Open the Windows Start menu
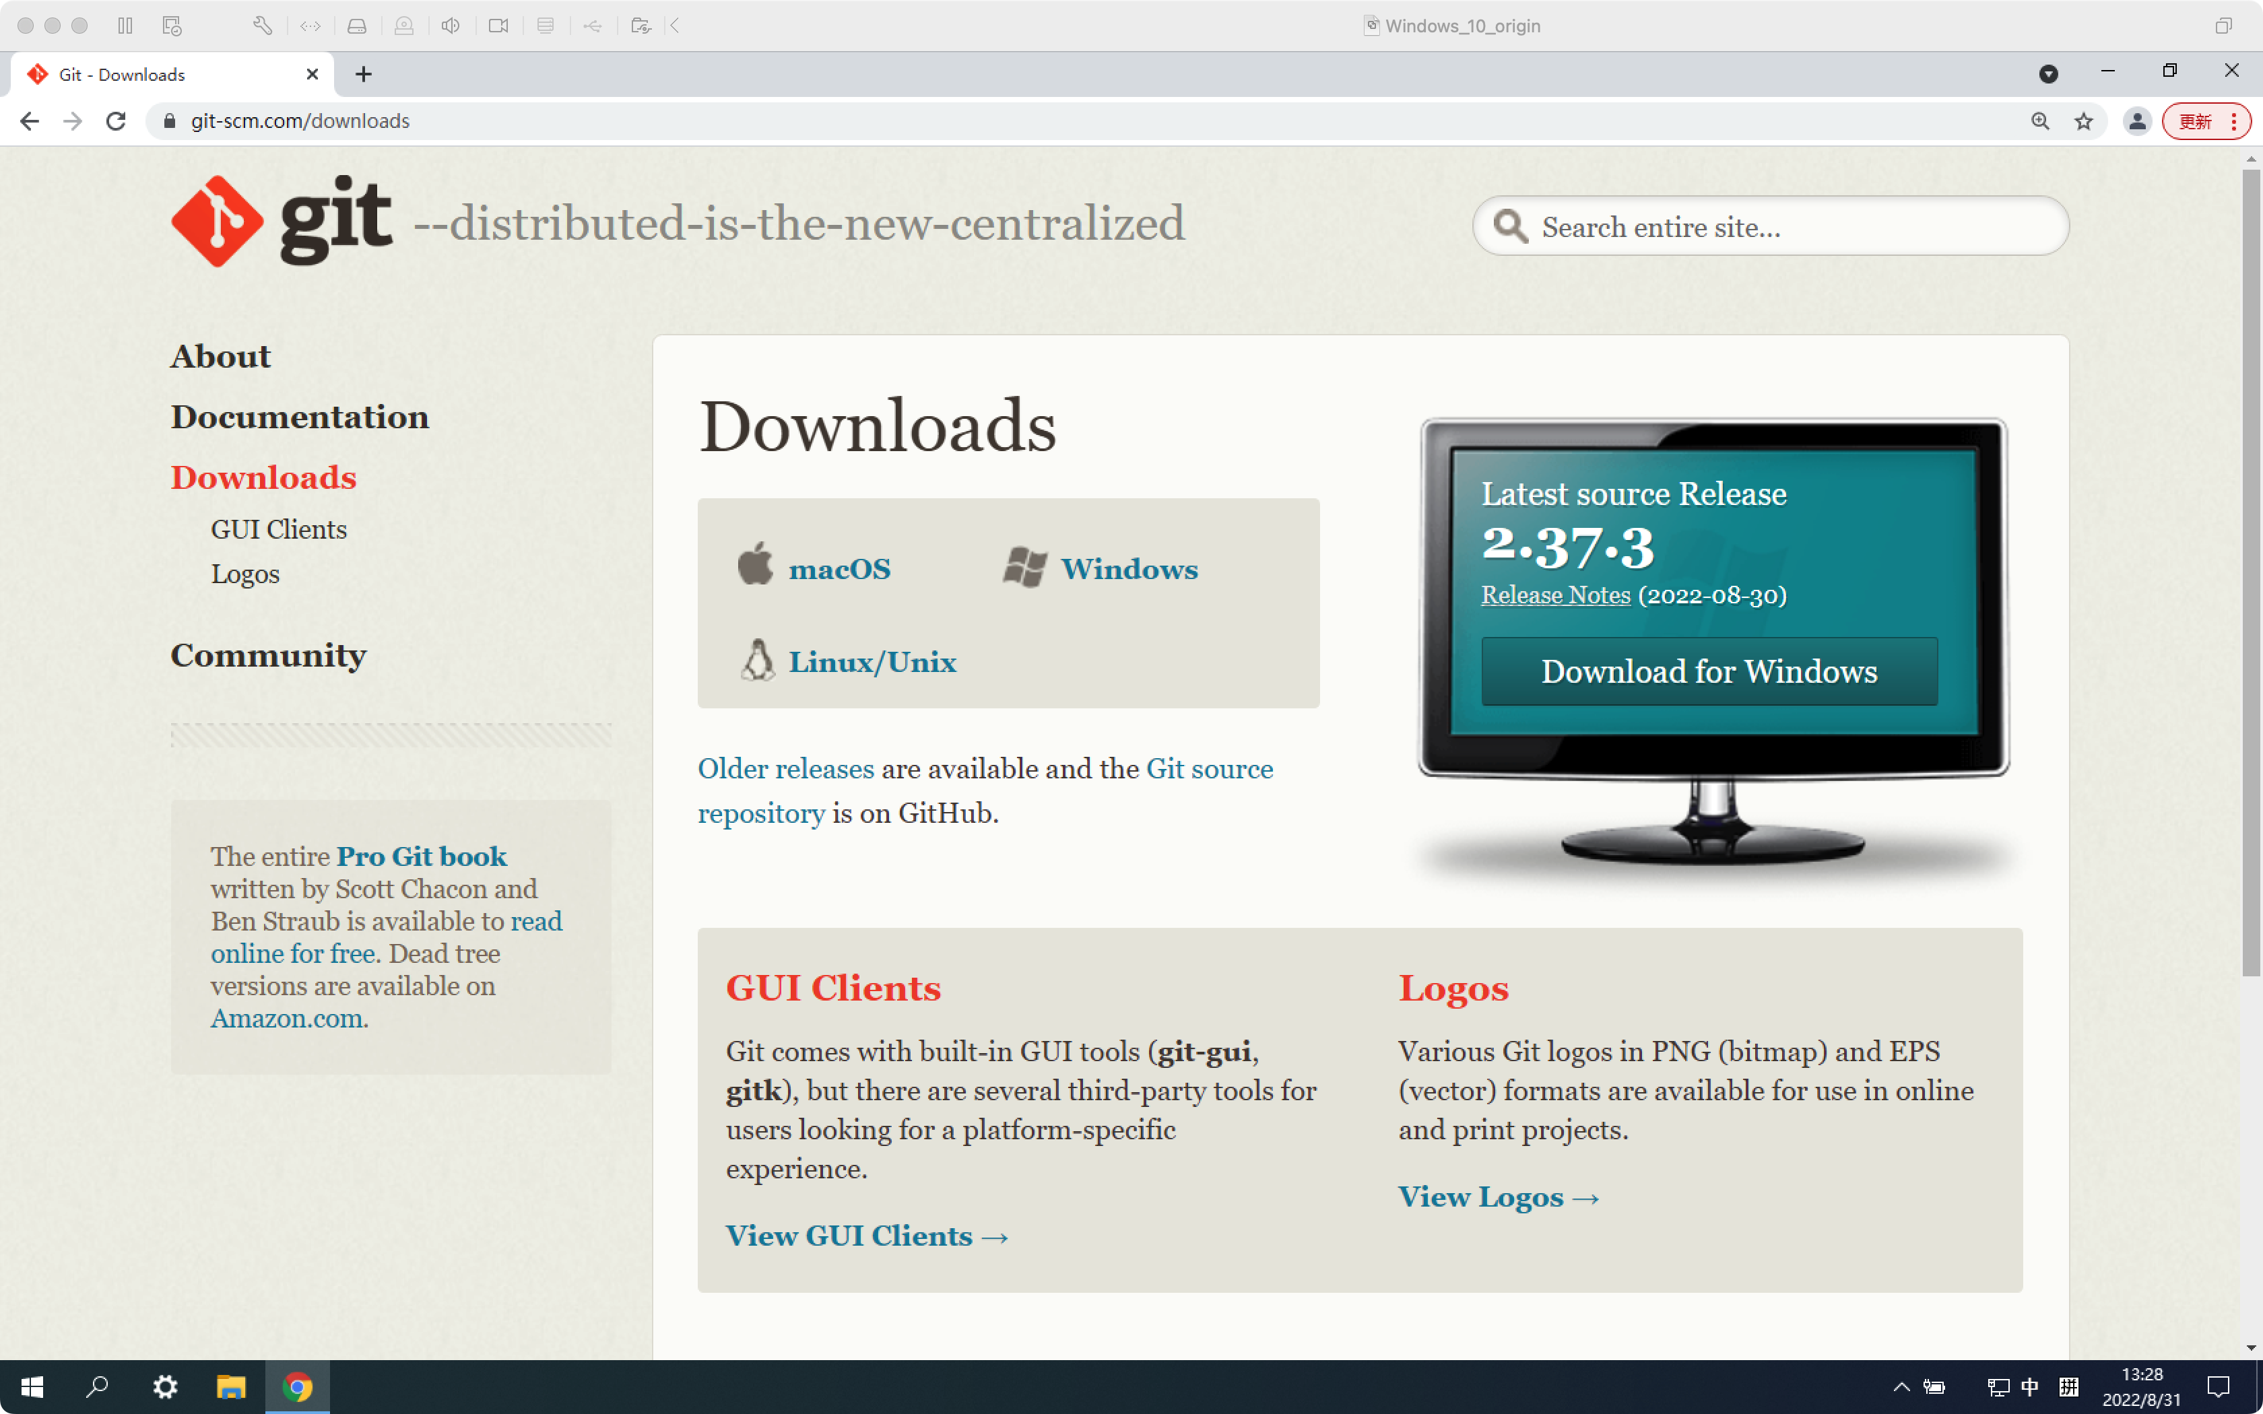This screenshot has width=2263, height=1414. coord(31,1387)
